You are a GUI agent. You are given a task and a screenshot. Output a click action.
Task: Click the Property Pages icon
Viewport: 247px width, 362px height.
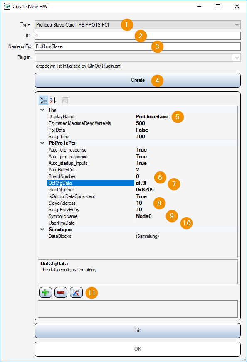click(65, 100)
